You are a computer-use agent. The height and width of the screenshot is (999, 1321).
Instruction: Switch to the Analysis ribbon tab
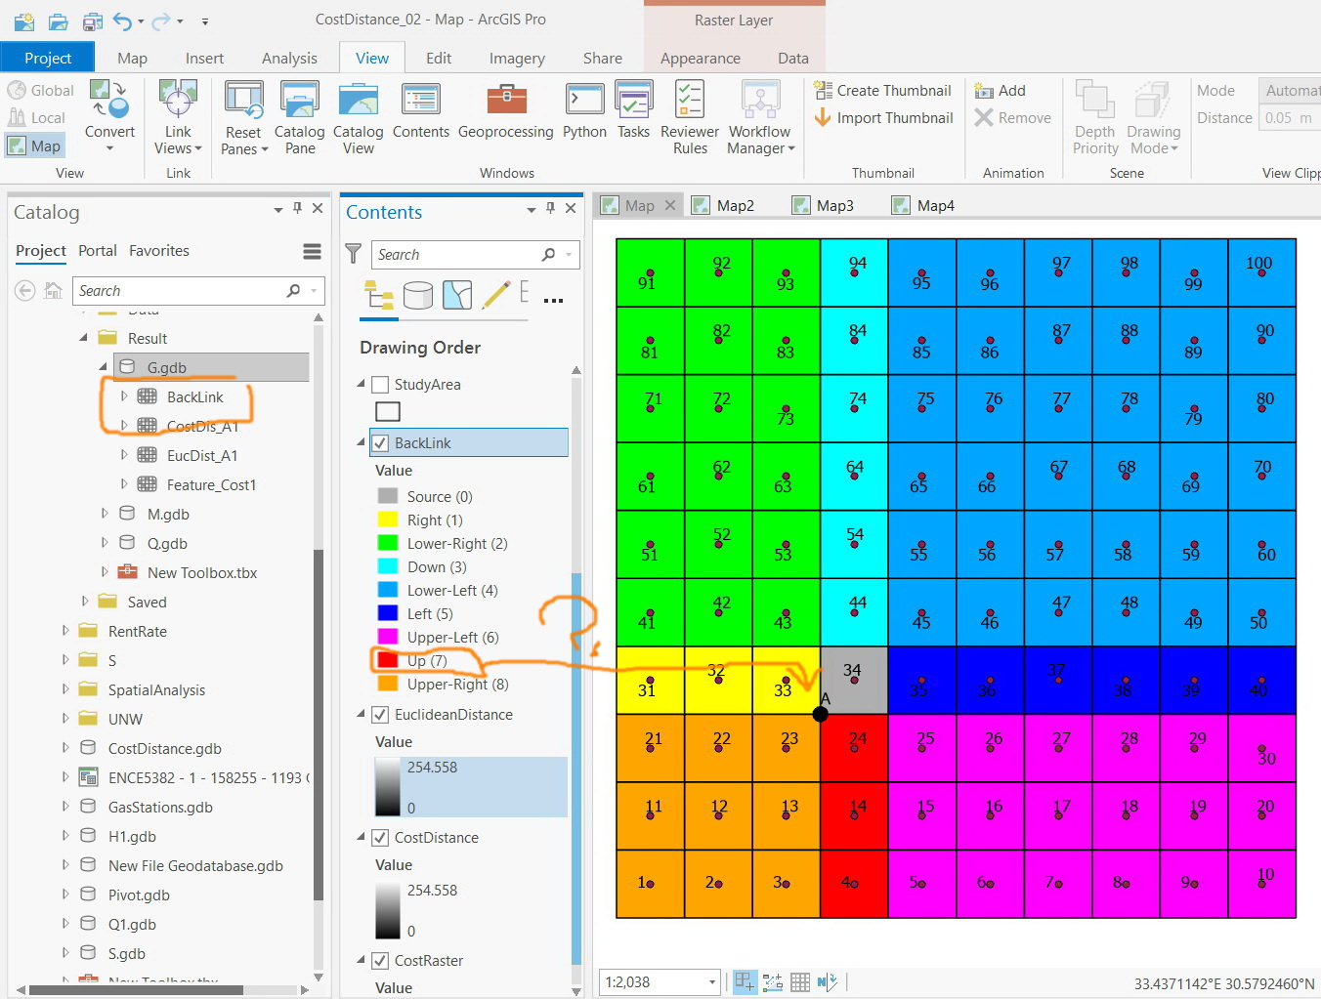[289, 58]
